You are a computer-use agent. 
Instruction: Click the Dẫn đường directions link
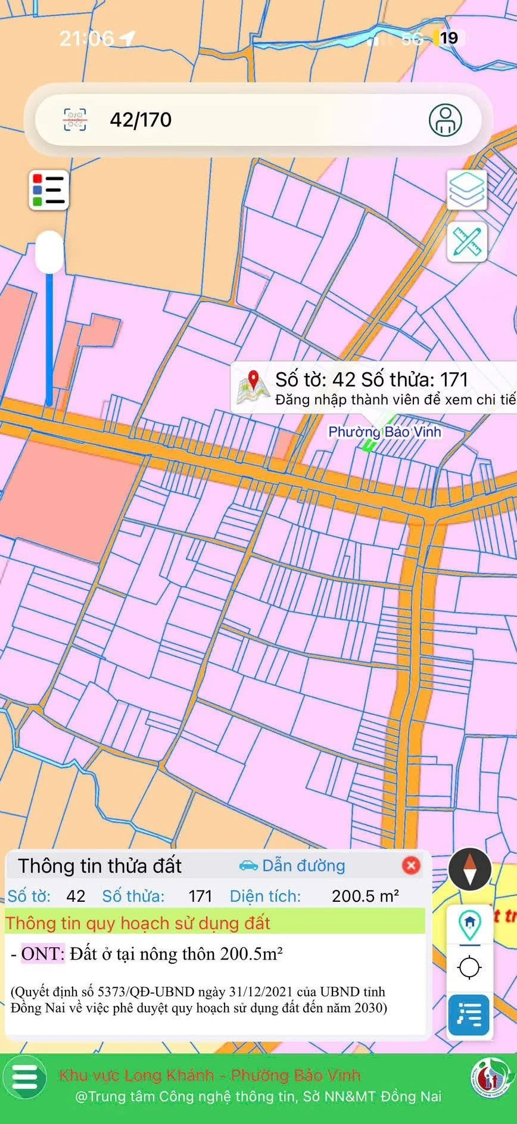coord(304,865)
